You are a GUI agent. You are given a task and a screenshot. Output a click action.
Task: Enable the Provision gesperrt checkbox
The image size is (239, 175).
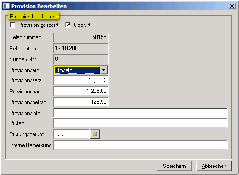pos(13,25)
